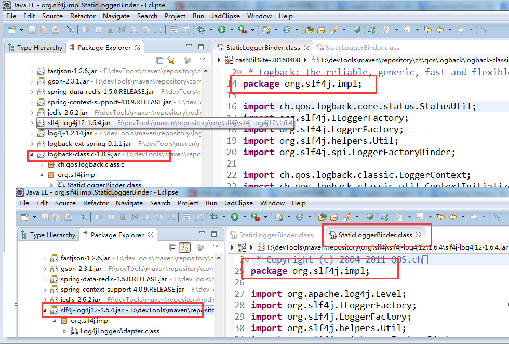The image size is (509, 344).
Task: Open Project menu in lower Eclipse window
Action: [x=188, y=203]
